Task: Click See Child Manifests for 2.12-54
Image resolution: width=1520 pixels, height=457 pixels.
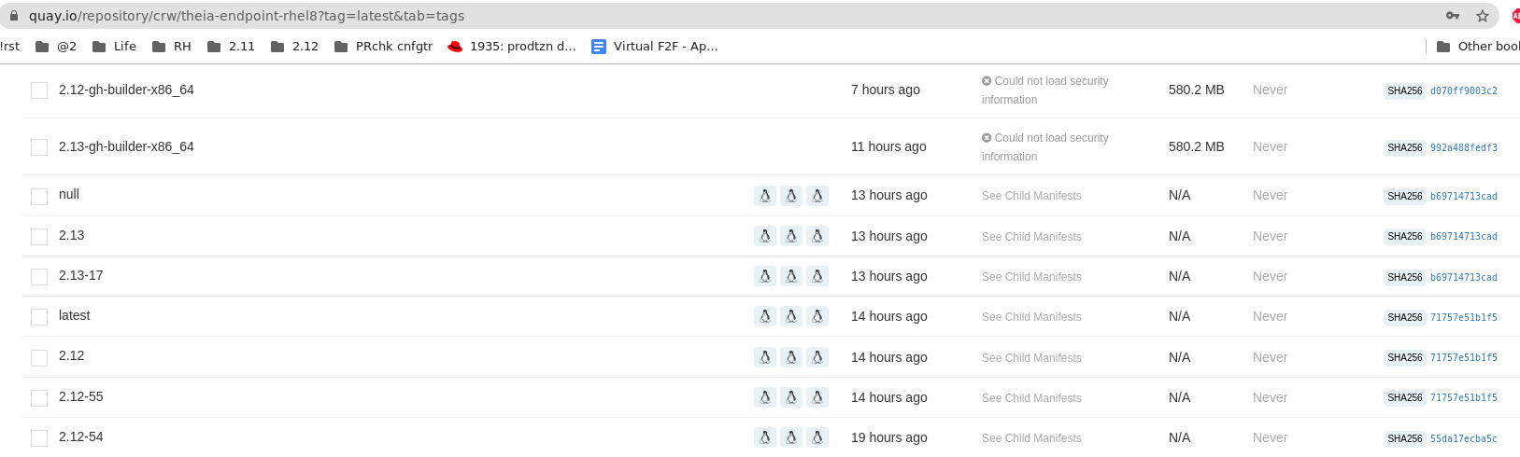Action: (x=1031, y=438)
